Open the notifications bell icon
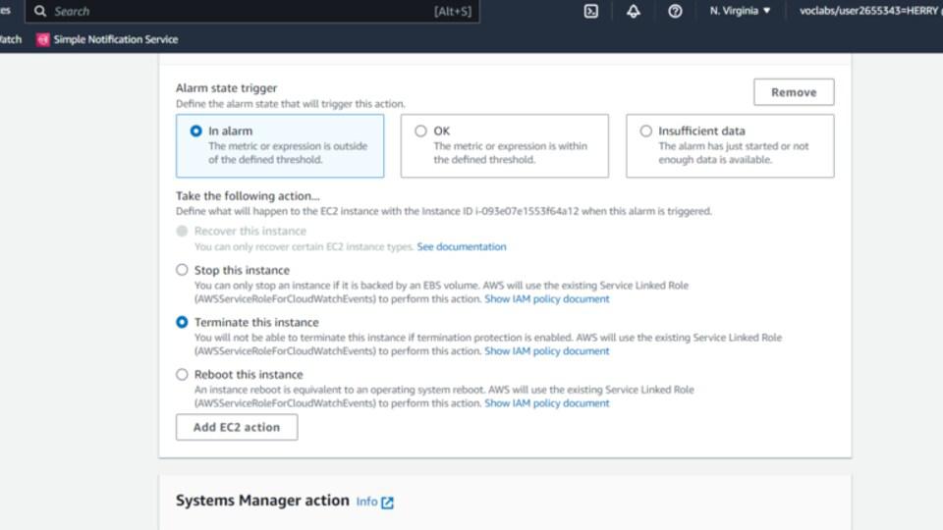943x530 pixels. click(x=634, y=11)
